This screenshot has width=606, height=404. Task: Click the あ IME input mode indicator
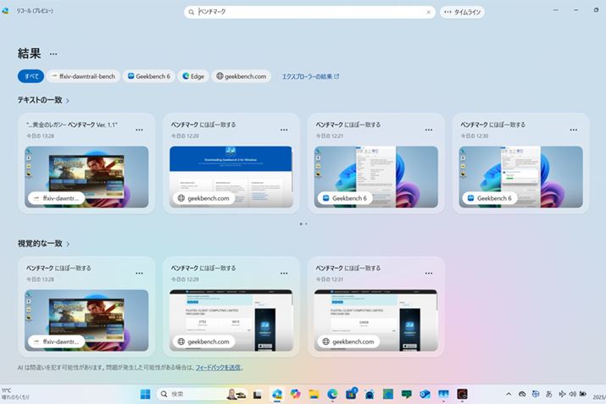pos(549,394)
